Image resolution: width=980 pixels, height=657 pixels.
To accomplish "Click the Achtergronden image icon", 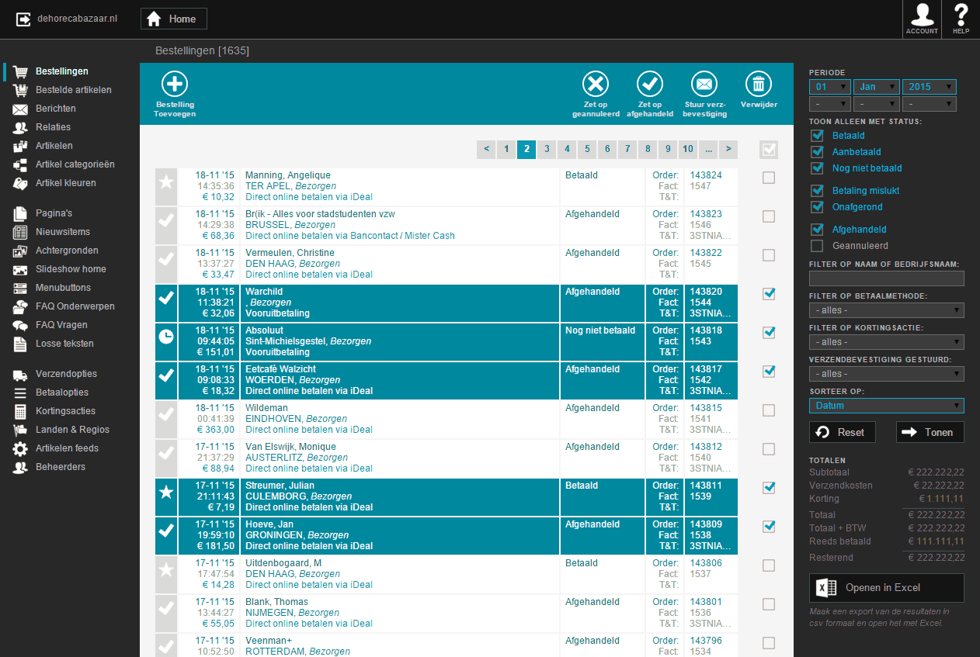I will pyautogui.click(x=21, y=251).
